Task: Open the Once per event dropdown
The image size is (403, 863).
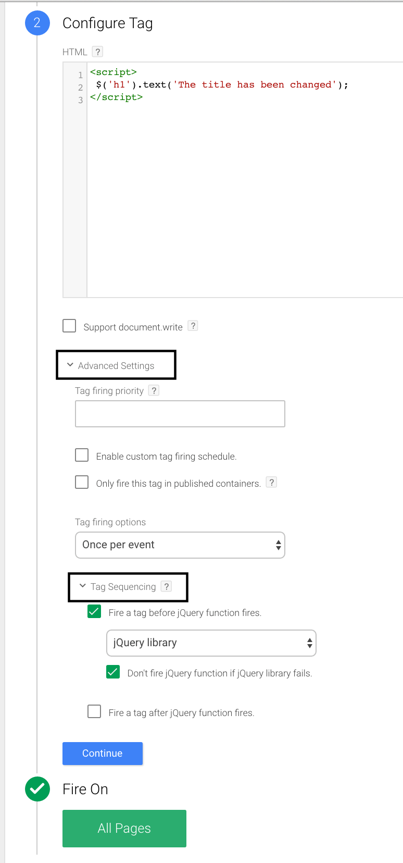Action: click(180, 545)
